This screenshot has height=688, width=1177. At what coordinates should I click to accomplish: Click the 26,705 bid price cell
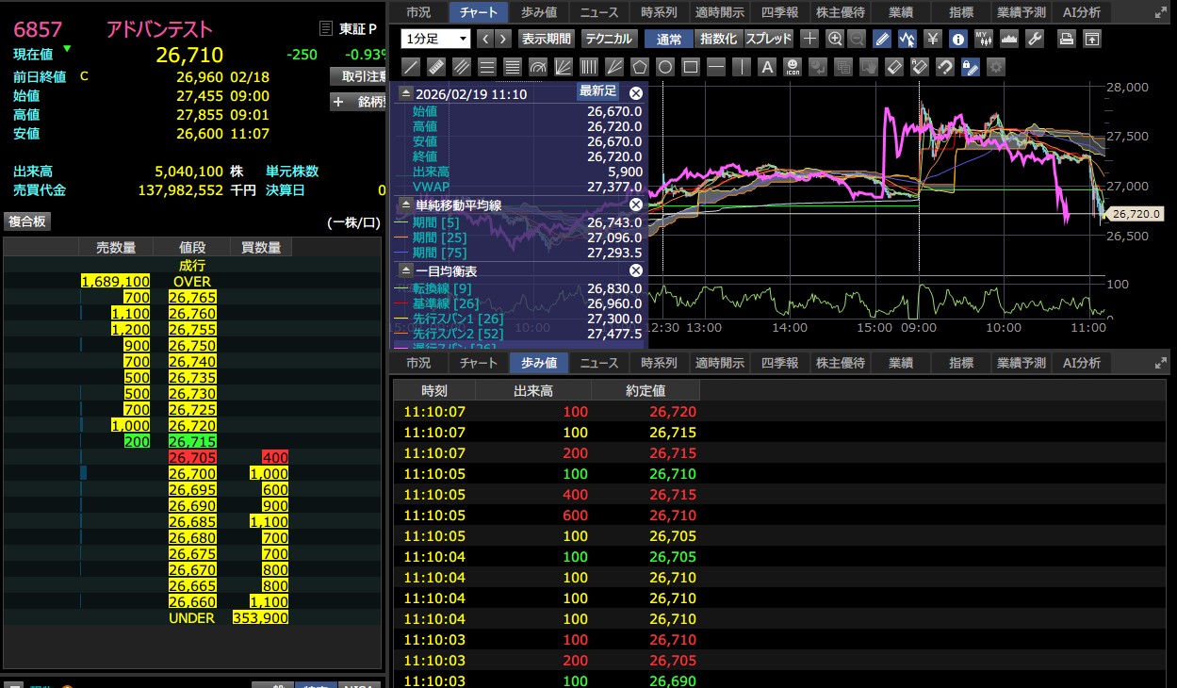192,457
